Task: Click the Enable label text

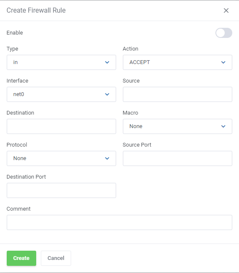Action: click(x=15, y=33)
